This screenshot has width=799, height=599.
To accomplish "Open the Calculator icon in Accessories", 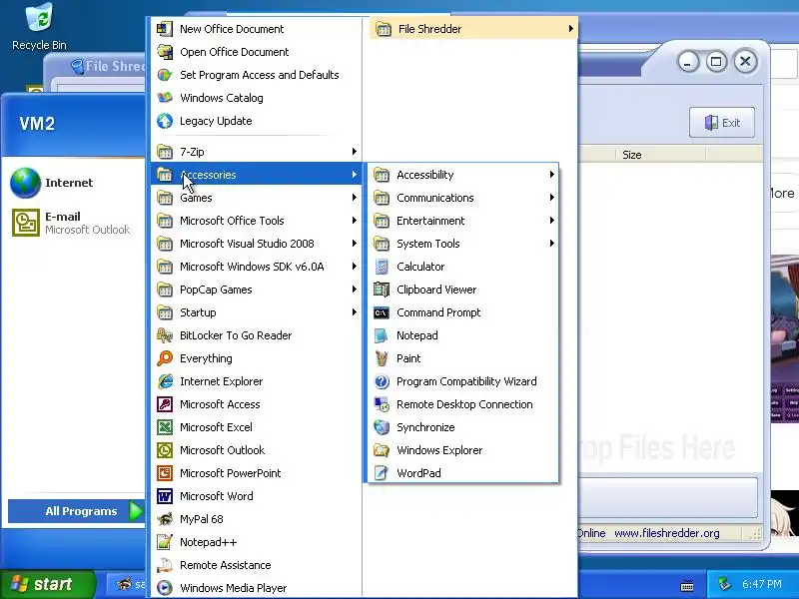I will pos(382,267).
